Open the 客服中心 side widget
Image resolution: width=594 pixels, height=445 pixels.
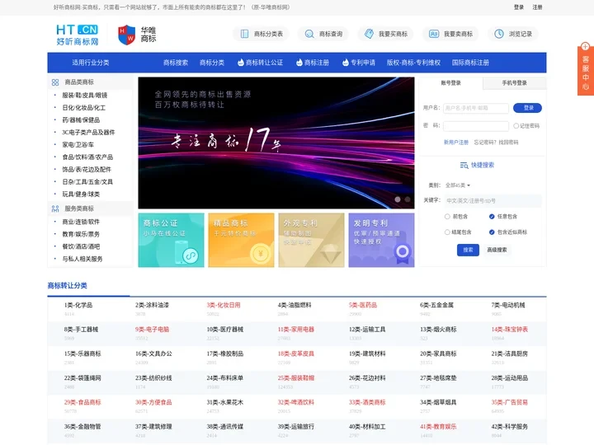point(585,69)
